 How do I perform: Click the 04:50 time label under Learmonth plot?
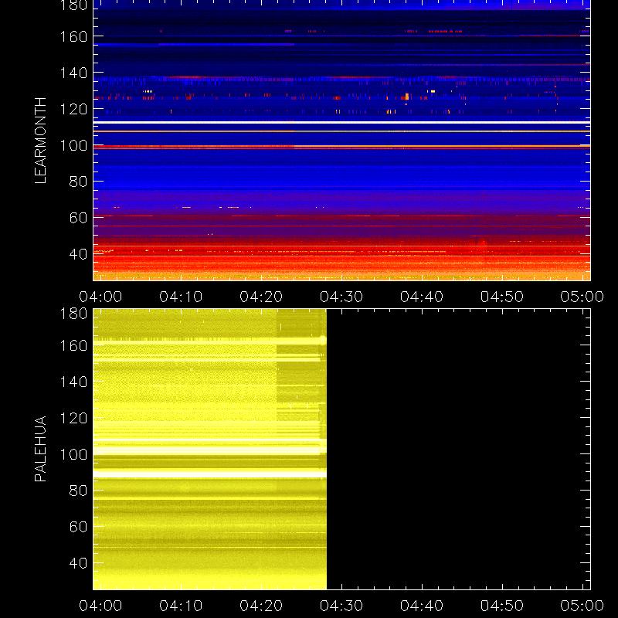[x=502, y=297]
